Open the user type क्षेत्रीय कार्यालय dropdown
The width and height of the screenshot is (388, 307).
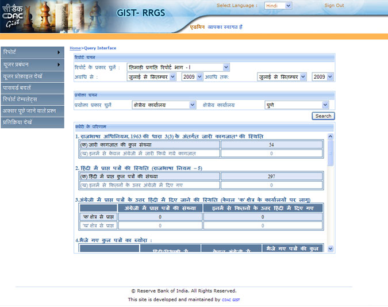point(164,105)
